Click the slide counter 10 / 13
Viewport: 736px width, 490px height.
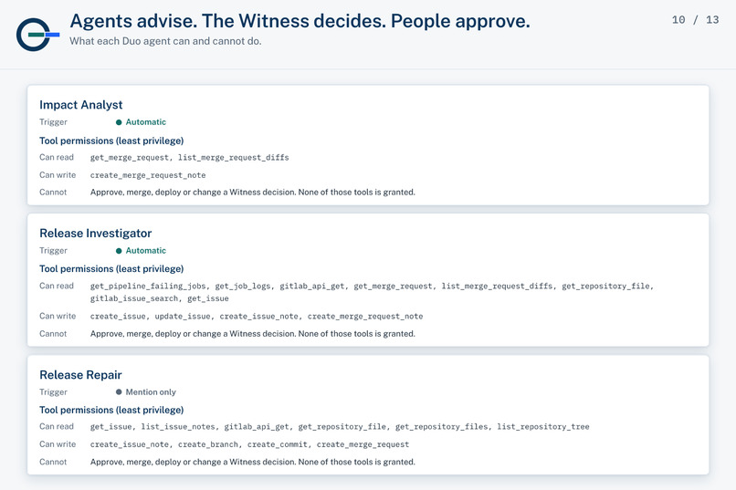click(695, 20)
